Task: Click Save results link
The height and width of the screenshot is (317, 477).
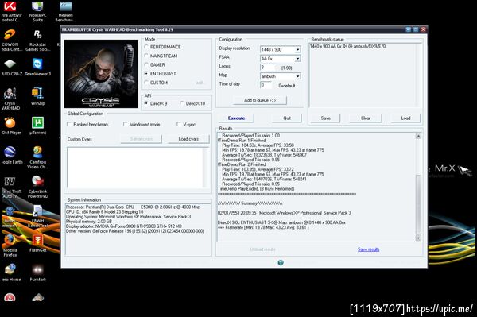Action: (368, 249)
